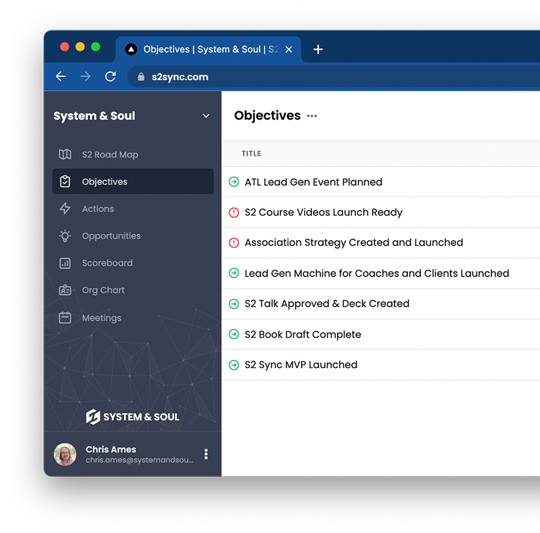Click the Actions lightning bolt icon

(x=65, y=208)
